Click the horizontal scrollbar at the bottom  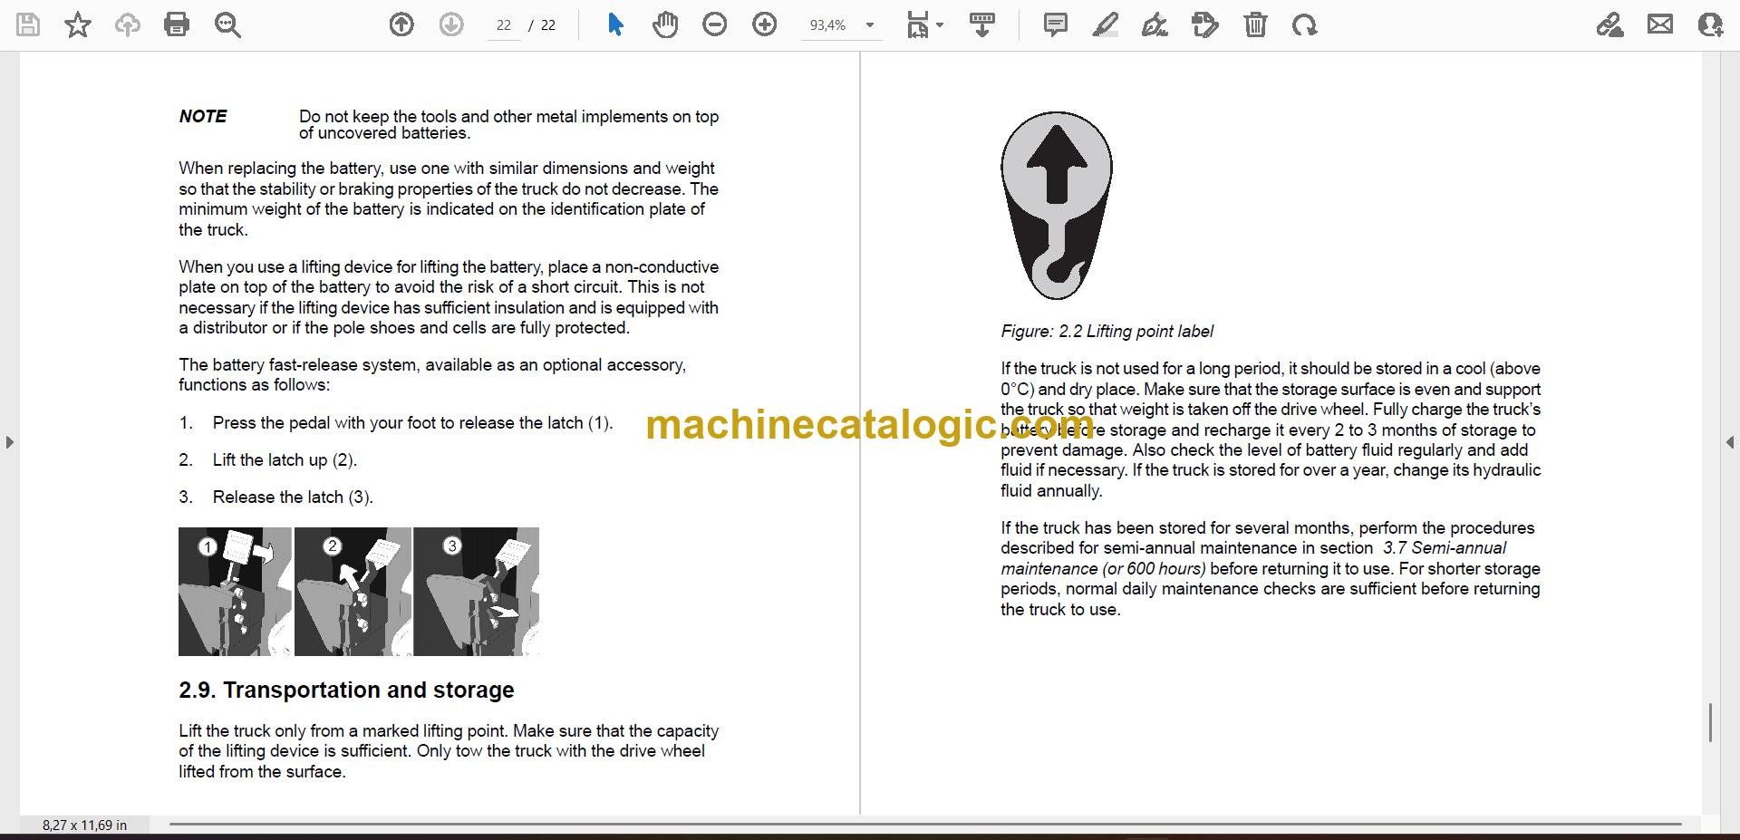click(x=925, y=825)
